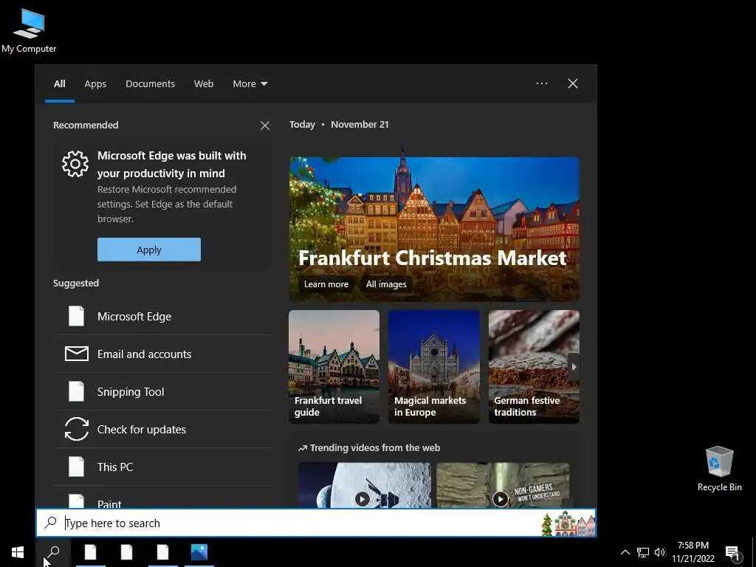
Task: Click the magnifier icon inside search box
Action: pyautogui.click(x=51, y=523)
